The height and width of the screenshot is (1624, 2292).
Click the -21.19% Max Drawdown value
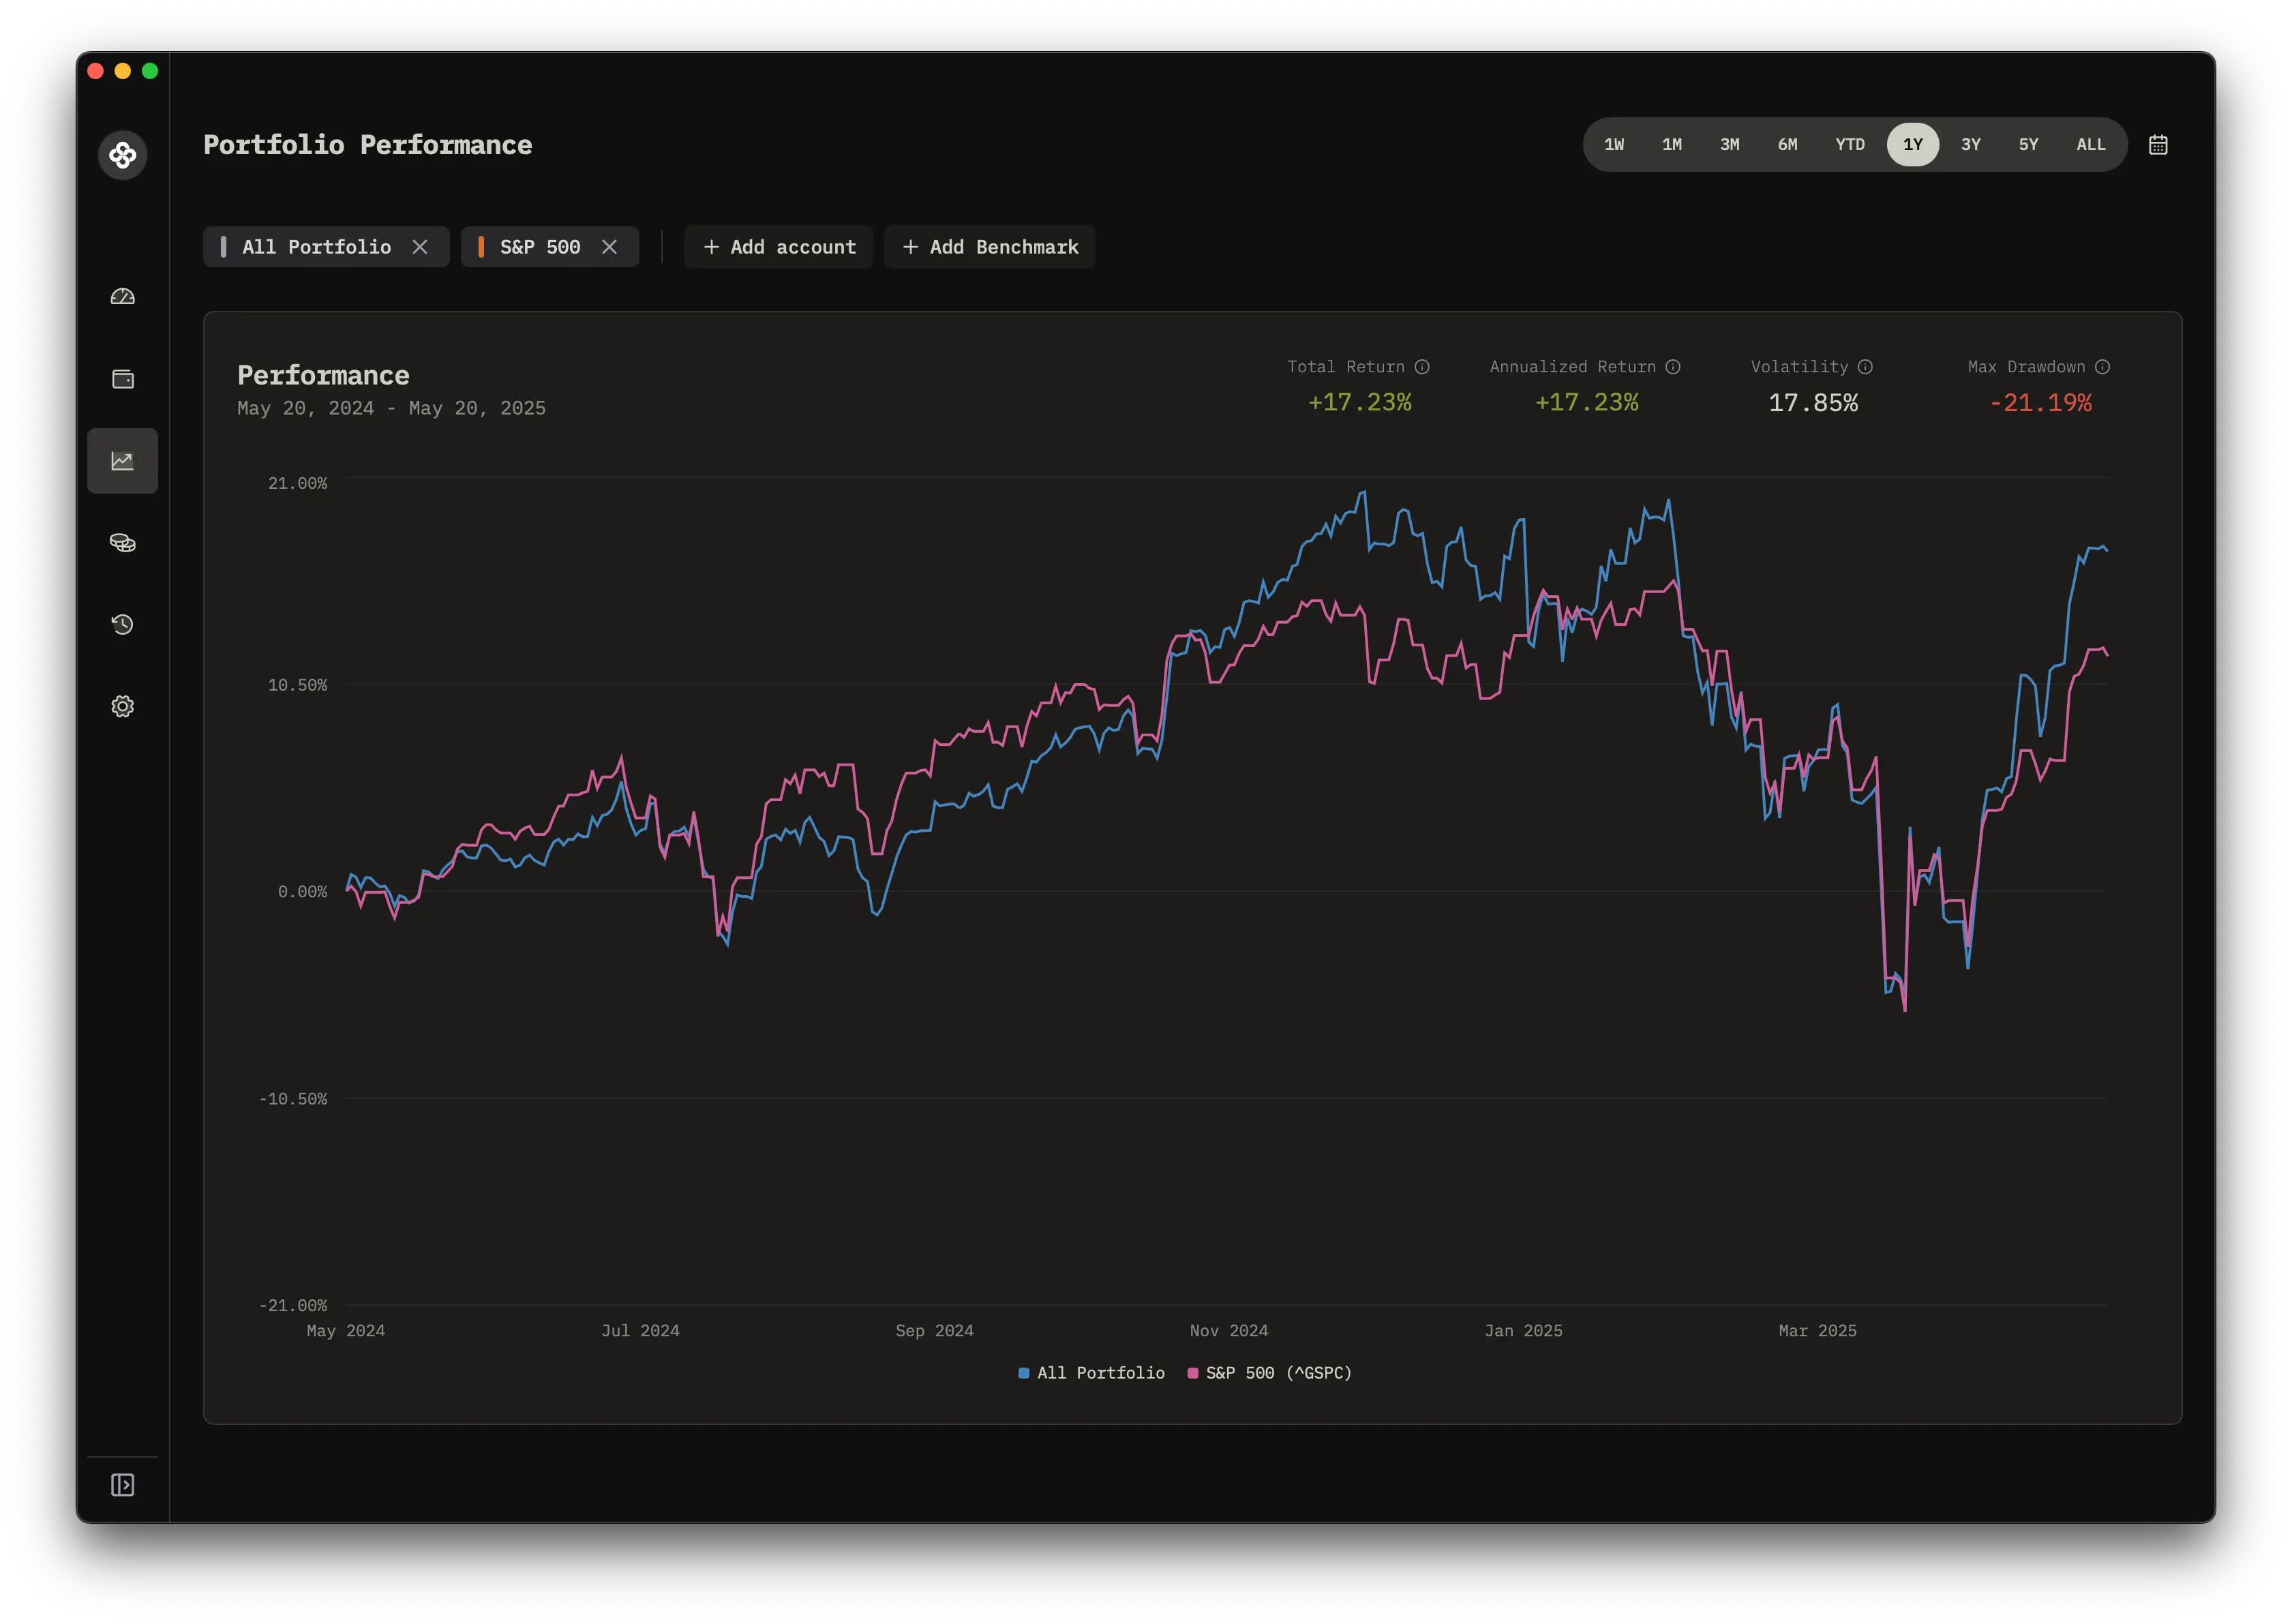pyautogui.click(x=2040, y=403)
